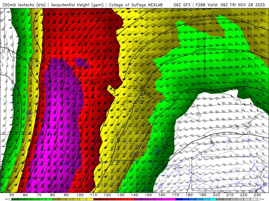Click the 10560 height contour label
269x201 pixels.
click(x=211, y=49)
